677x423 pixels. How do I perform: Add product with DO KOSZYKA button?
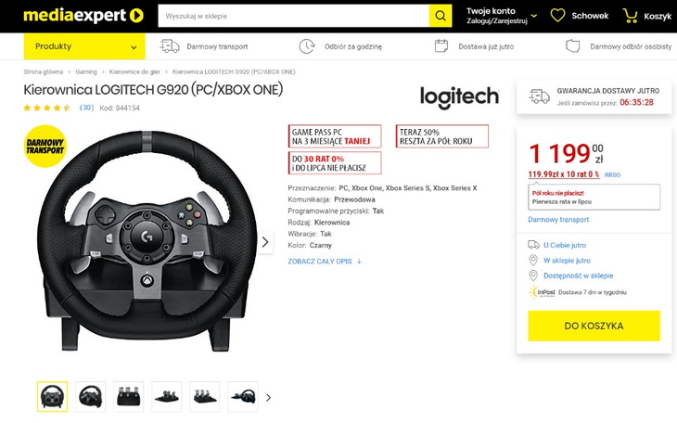point(594,327)
